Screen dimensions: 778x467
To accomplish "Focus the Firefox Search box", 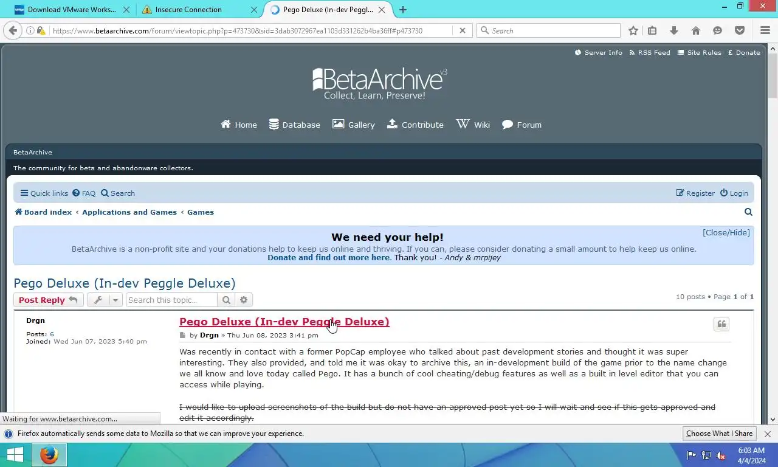I will (x=548, y=30).
